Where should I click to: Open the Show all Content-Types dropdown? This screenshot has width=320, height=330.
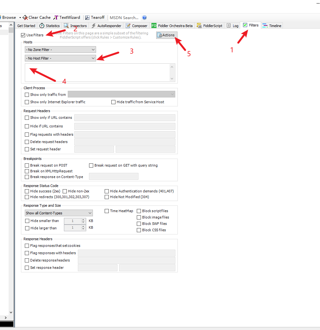59,213
